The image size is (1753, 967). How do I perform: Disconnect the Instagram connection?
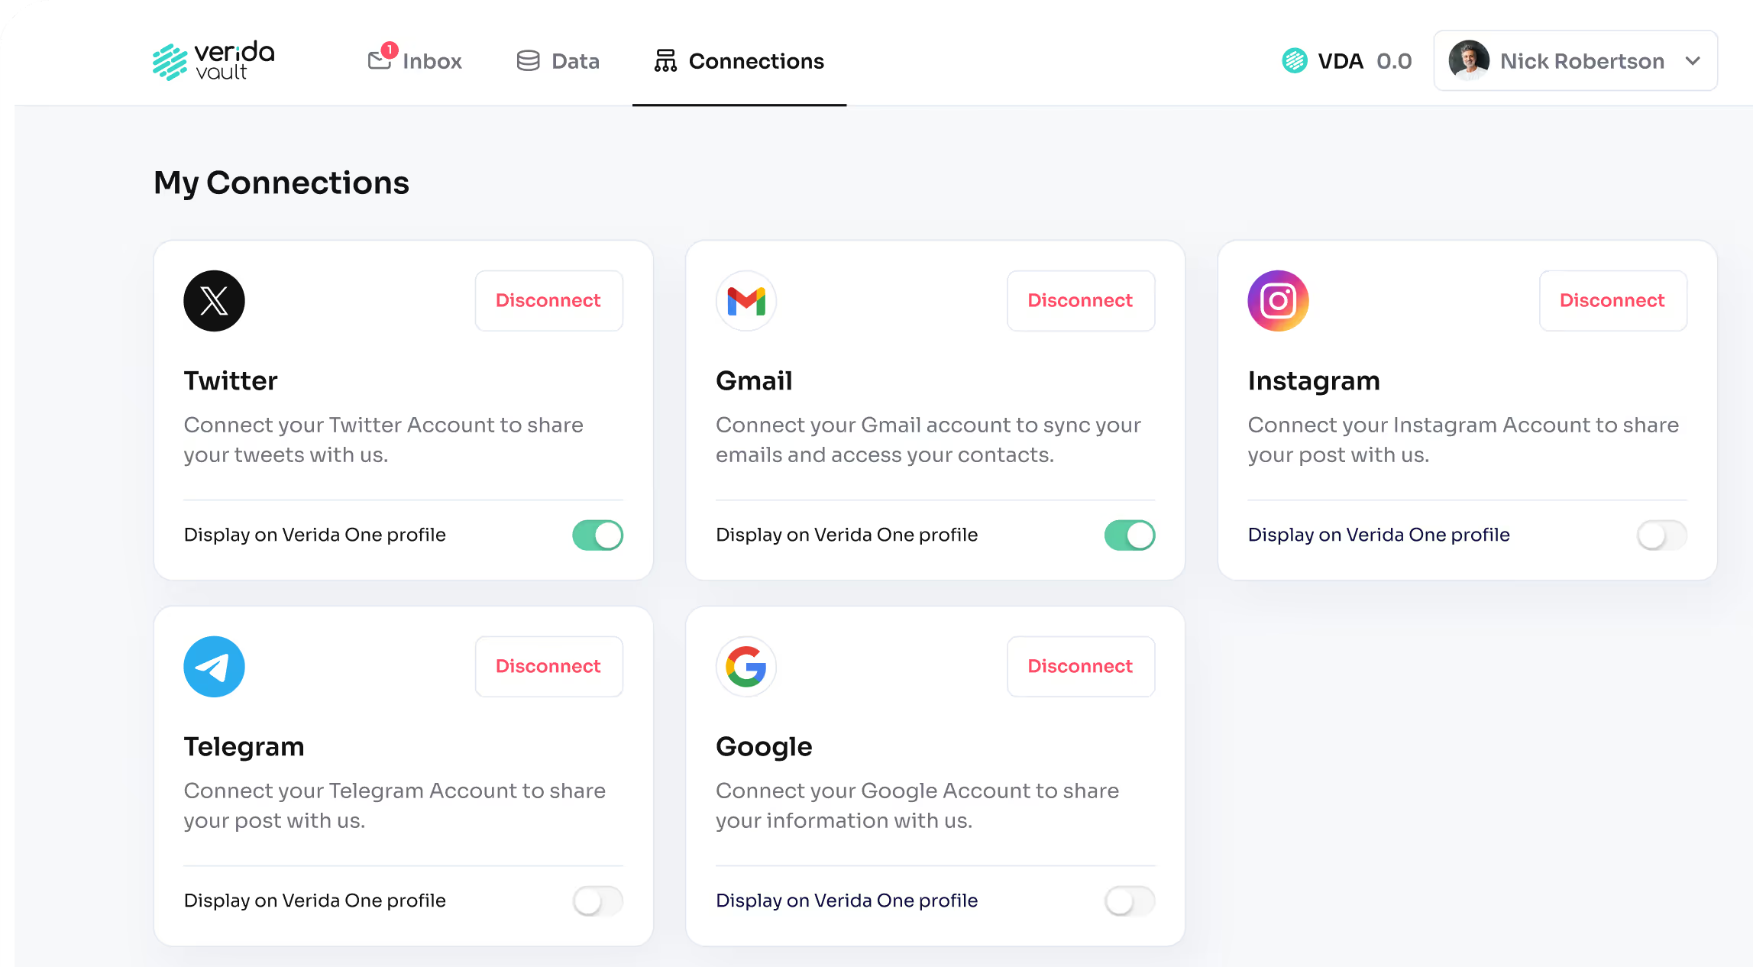[x=1612, y=301]
